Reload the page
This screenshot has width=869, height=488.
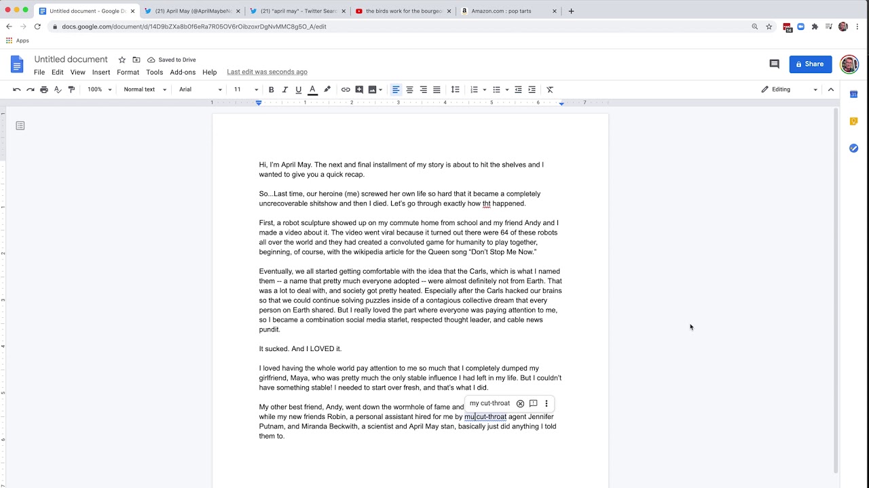point(37,26)
